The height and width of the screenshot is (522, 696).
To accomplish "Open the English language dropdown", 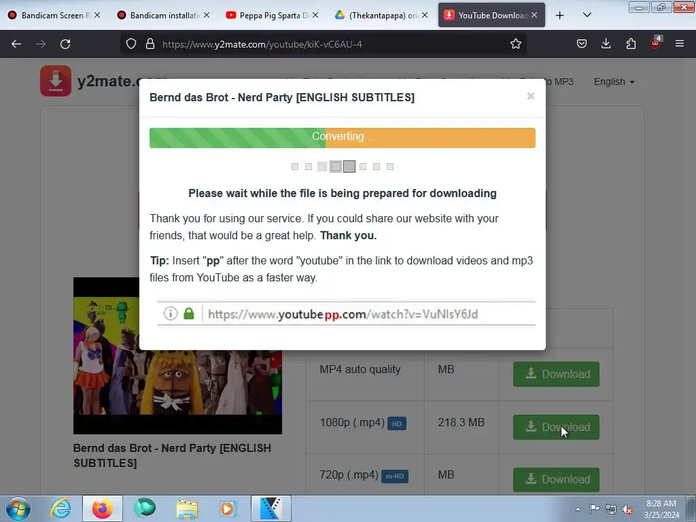I will coord(614,82).
